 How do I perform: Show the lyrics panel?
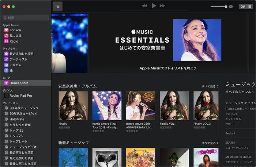coord(243,7)
